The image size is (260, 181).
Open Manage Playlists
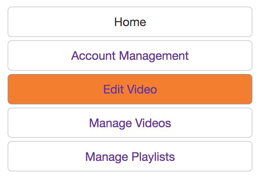(x=130, y=156)
